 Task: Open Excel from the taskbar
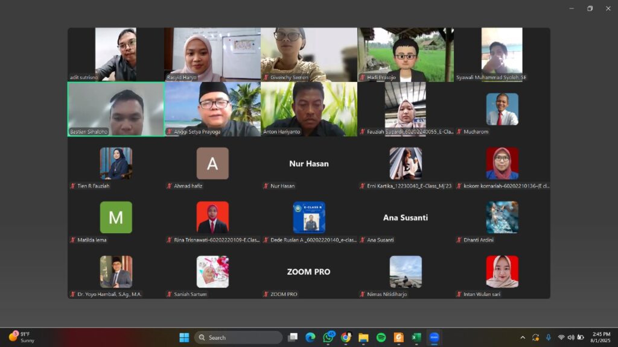(x=416, y=337)
